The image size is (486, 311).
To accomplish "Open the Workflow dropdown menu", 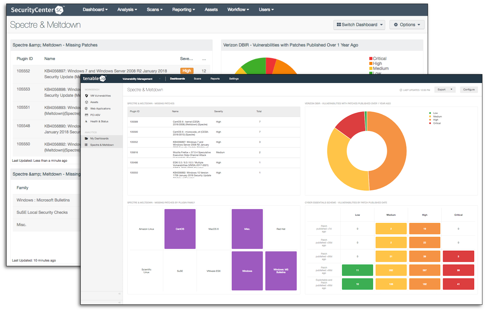I will point(238,10).
